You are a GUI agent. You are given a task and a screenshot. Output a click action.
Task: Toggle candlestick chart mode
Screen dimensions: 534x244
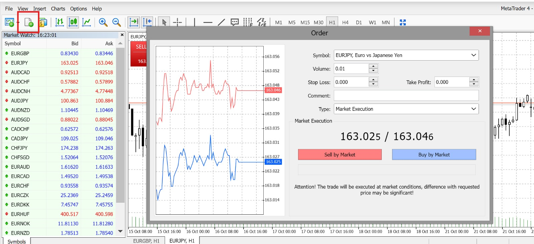[73, 22]
